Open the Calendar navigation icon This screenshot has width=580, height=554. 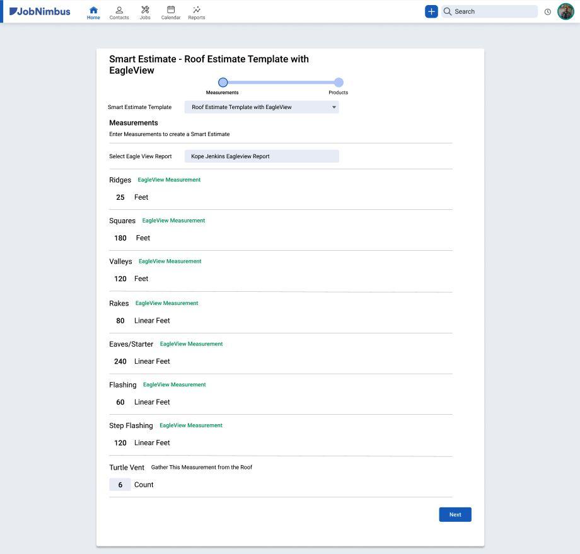(x=170, y=13)
